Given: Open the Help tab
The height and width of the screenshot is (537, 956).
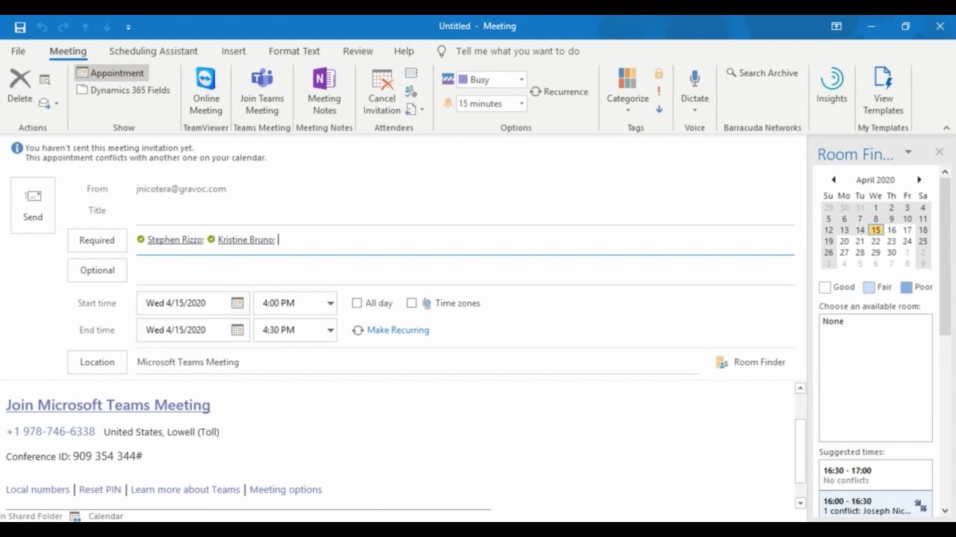Looking at the screenshot, I should [x=404, y=51].
